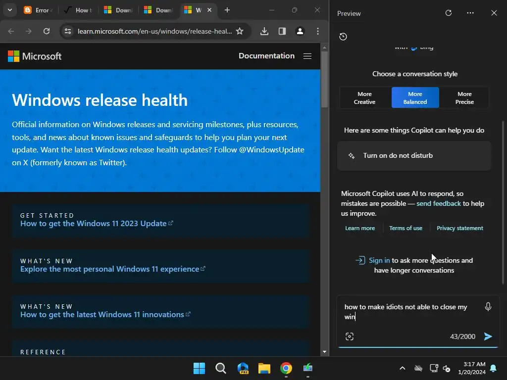The width and height of the screenshot is (507, 380).
Task: Click the address bar URL
Action: click(154, 31)
